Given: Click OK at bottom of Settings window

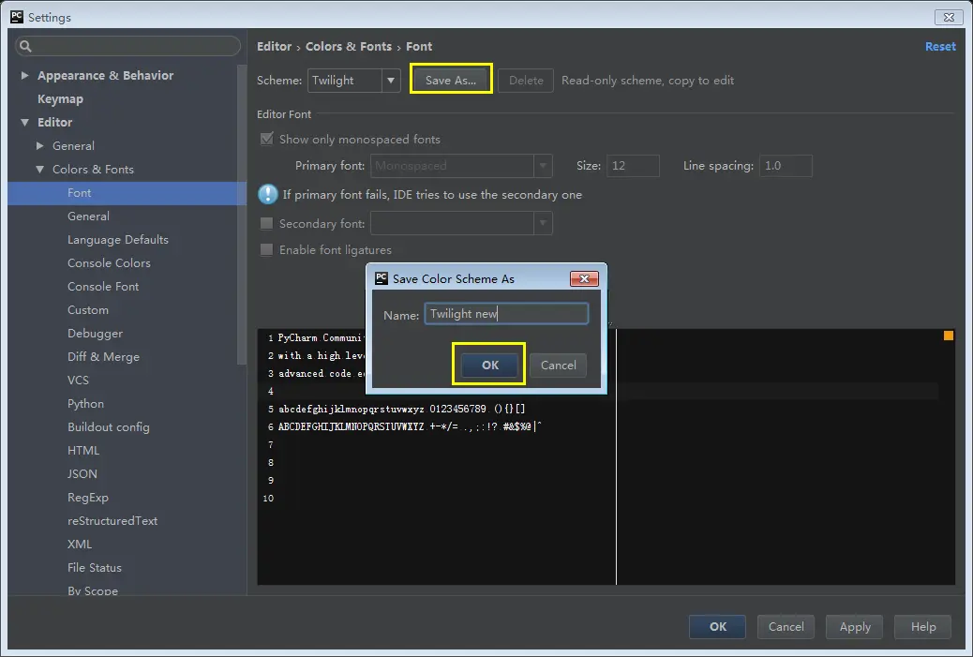Looking at the screenshot, I should (x=717, y=627).
